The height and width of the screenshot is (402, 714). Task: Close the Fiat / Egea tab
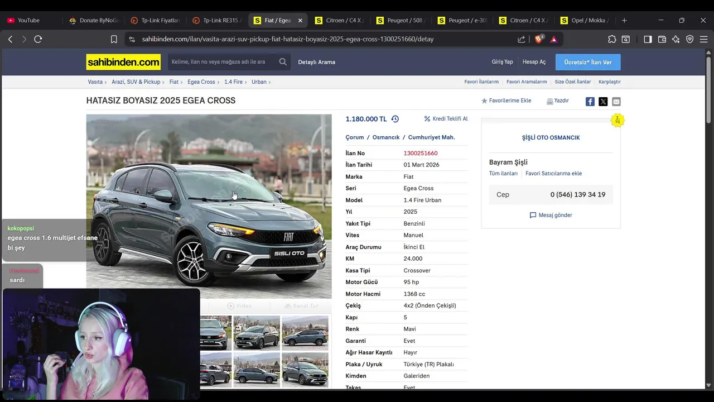300,20
